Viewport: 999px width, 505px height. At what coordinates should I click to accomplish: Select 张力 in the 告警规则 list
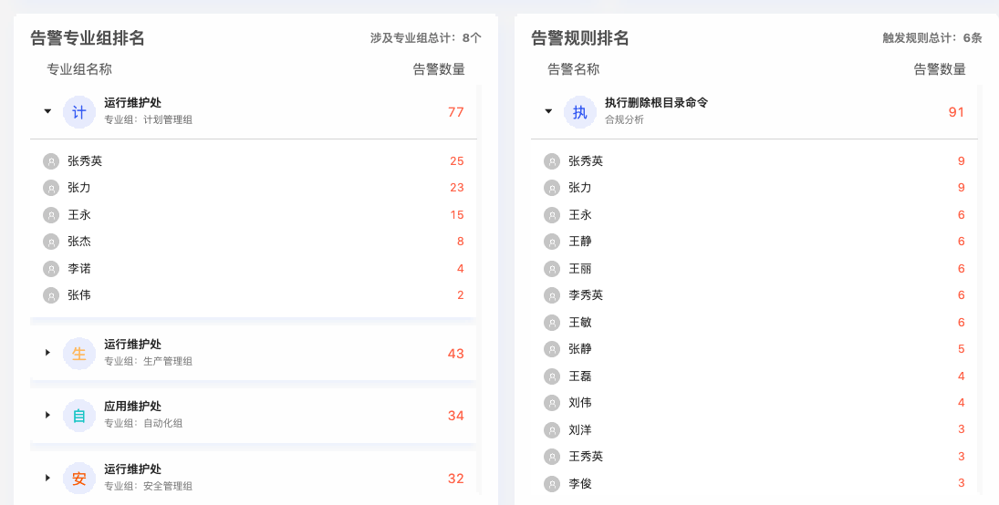pyautogui.click(x=754, y=188)
